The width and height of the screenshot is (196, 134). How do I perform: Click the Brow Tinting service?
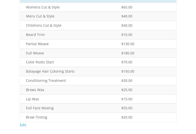36,117
